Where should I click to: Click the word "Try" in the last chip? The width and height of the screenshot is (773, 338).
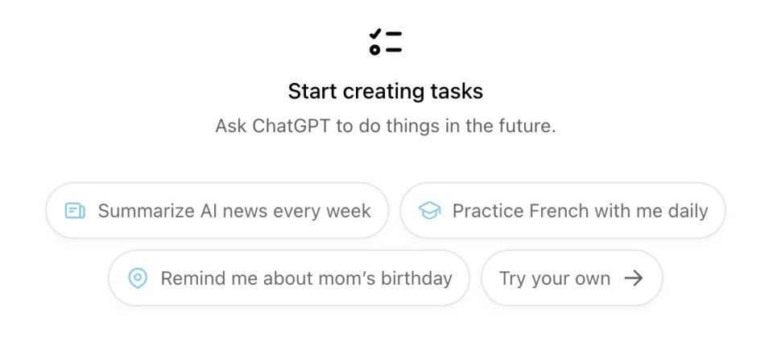tap(511, 279)
